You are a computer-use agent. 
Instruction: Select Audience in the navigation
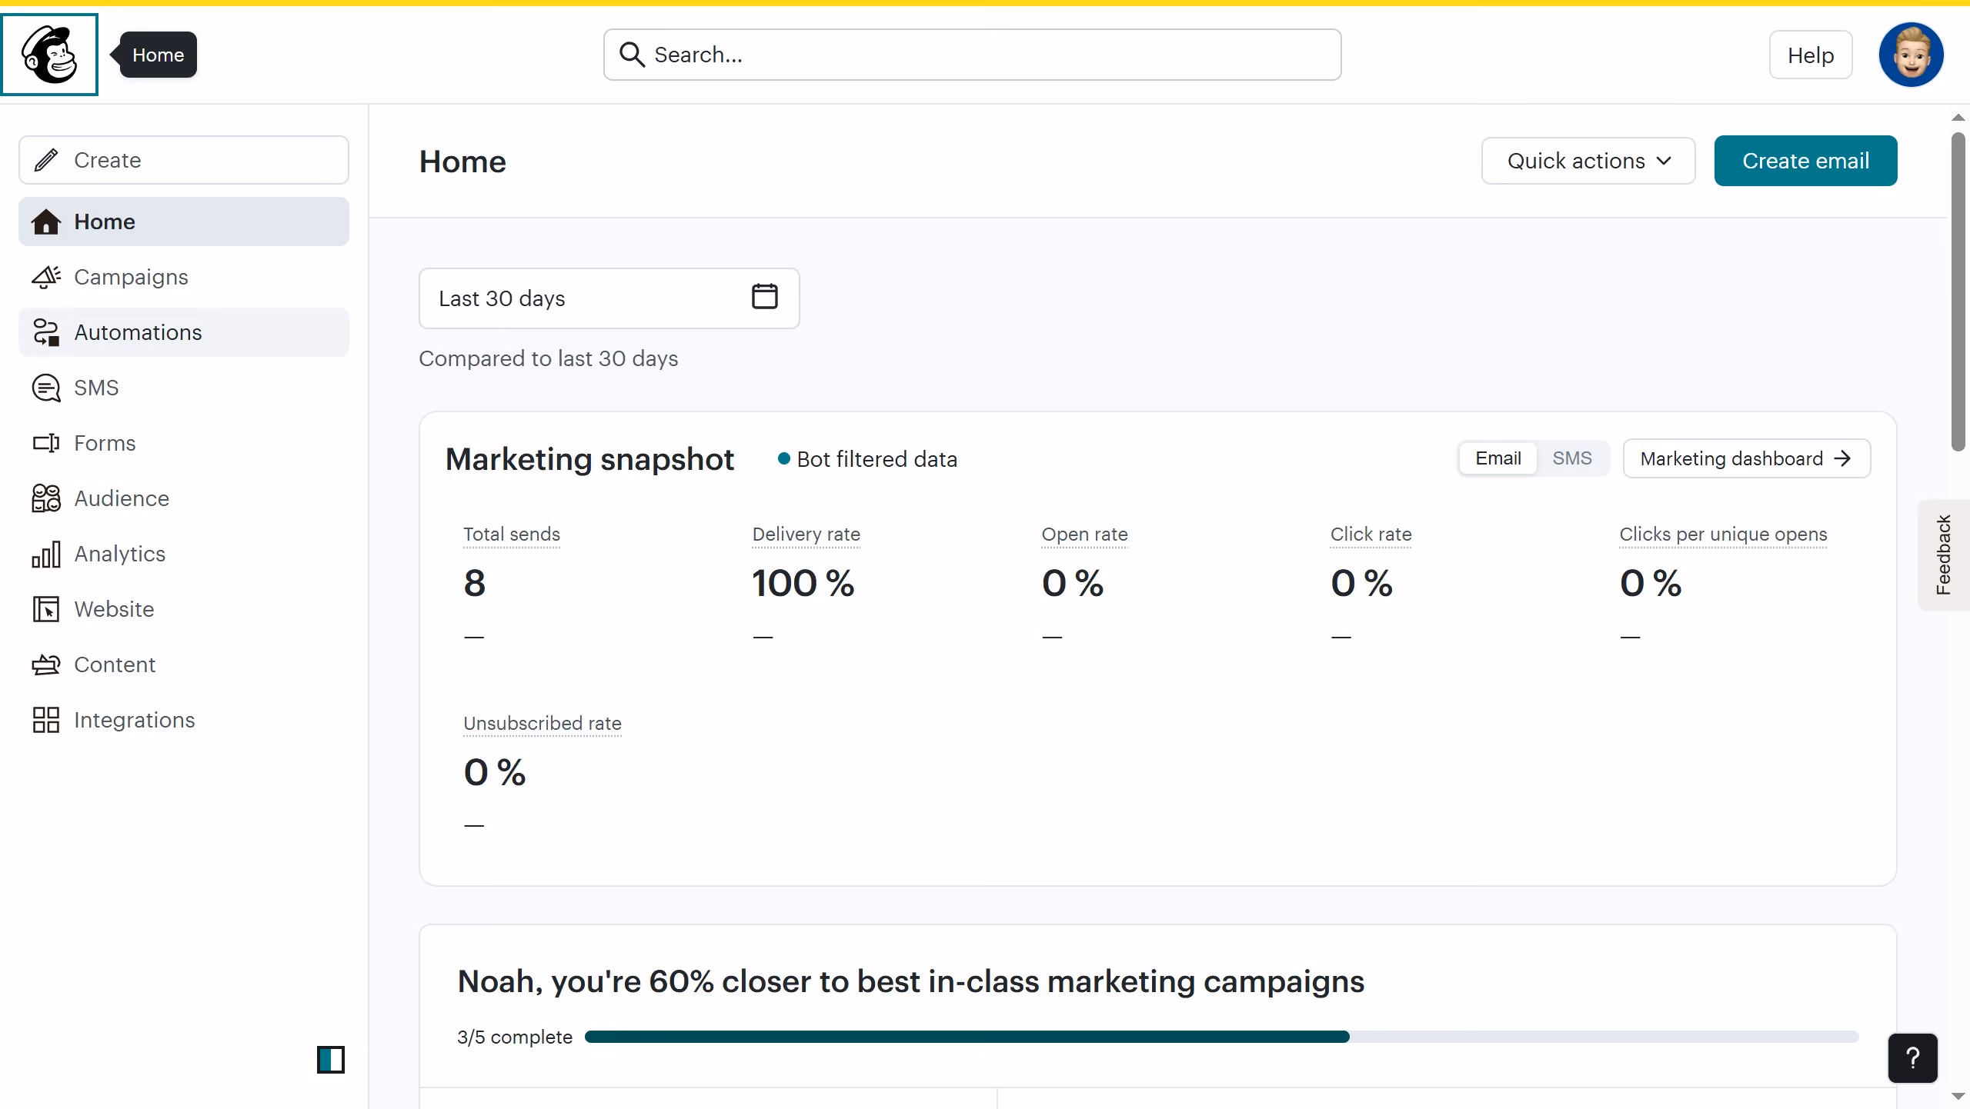tap(184, 498)
